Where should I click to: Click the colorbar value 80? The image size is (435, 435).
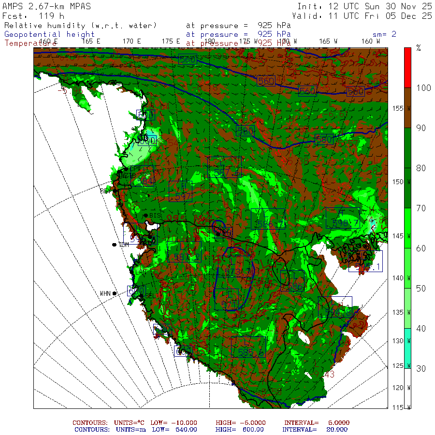[x=421, y=168]
